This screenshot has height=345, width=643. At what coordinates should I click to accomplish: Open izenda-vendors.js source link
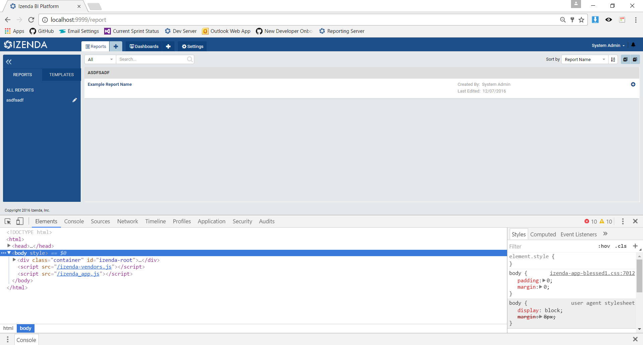[84, 267]
